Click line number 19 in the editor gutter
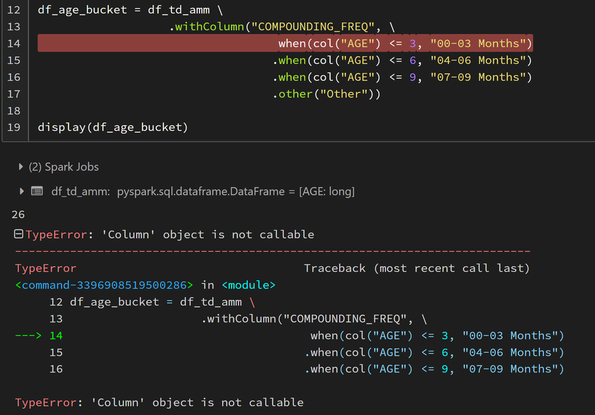The image size is (595, 415). 14,127
